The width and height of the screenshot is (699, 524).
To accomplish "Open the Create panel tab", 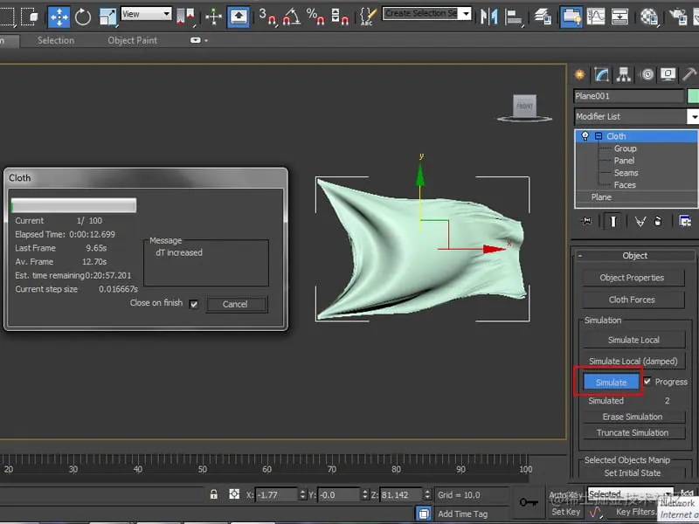I will (580, 74).
